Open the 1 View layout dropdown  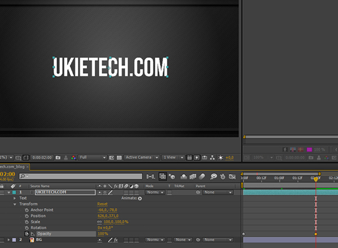click(x=173, y=157)
